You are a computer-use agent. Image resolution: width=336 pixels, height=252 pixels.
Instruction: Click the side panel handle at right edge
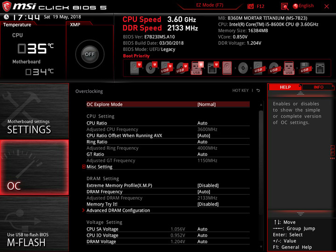coord(333,152)
